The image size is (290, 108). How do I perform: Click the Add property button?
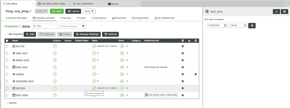tap(30, 34)
